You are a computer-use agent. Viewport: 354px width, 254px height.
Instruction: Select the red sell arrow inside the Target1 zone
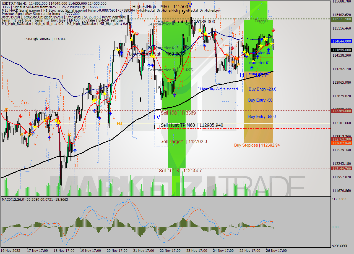(273, 30)
